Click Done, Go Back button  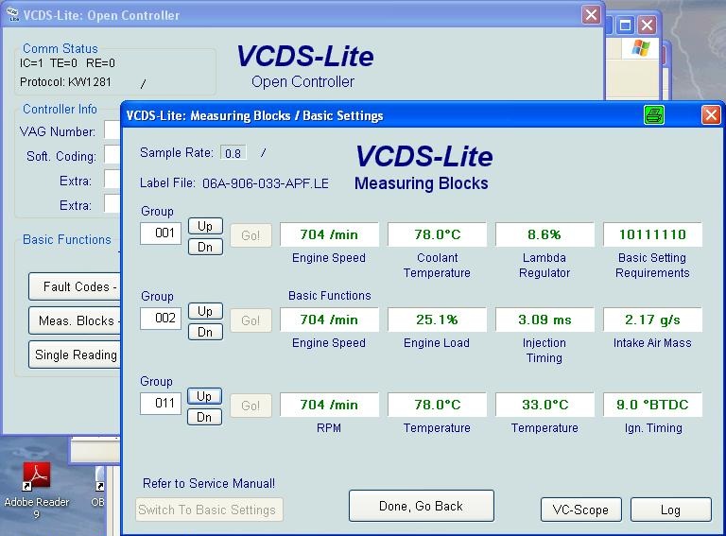tap(421, 506)
